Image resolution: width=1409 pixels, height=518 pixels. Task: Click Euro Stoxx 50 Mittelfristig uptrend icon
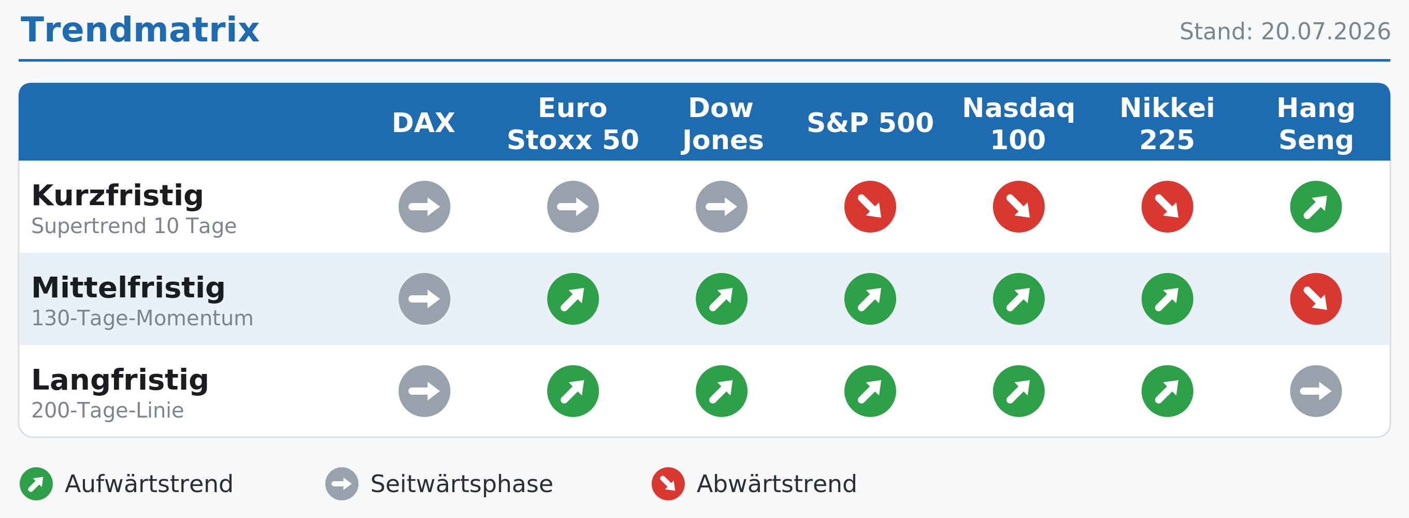[573, 299]
